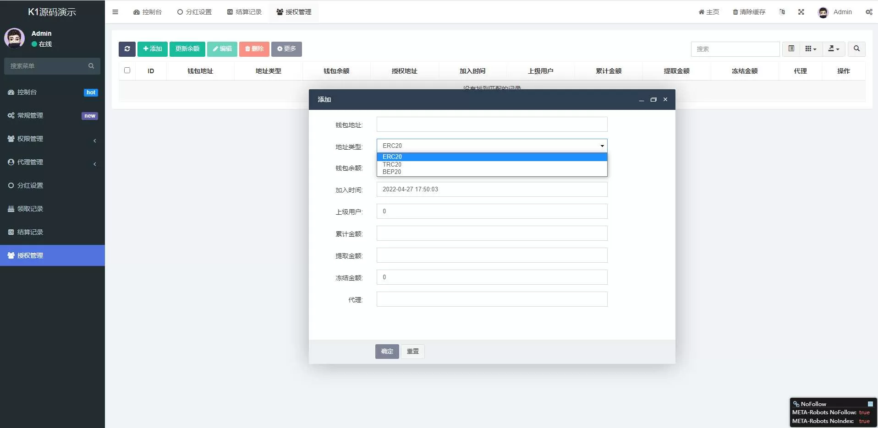
Task: Open the settings gears icon at top right
Action: [869, 12]
